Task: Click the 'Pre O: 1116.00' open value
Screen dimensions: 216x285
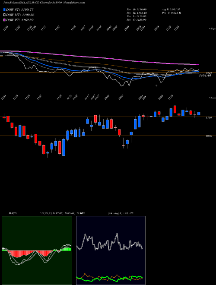Action: coord(137,9)
